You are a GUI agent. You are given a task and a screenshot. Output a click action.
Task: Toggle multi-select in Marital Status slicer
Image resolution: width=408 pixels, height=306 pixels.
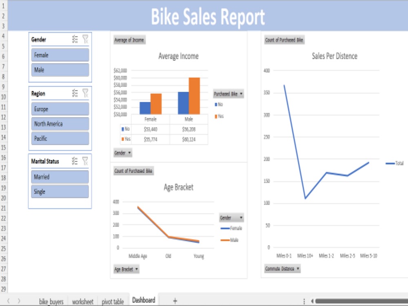(75, 161)
